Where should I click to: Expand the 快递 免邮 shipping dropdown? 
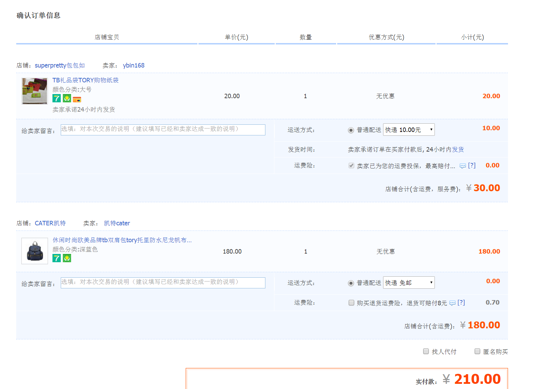pyautogui.click(x=409, y=283)
